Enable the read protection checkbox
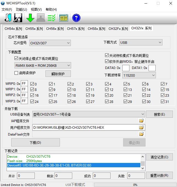The image size is (177, 187). (x=16, y=73)
